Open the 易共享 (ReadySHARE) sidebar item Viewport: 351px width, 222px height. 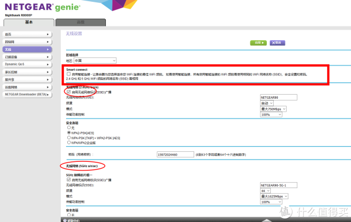(27, 79)
